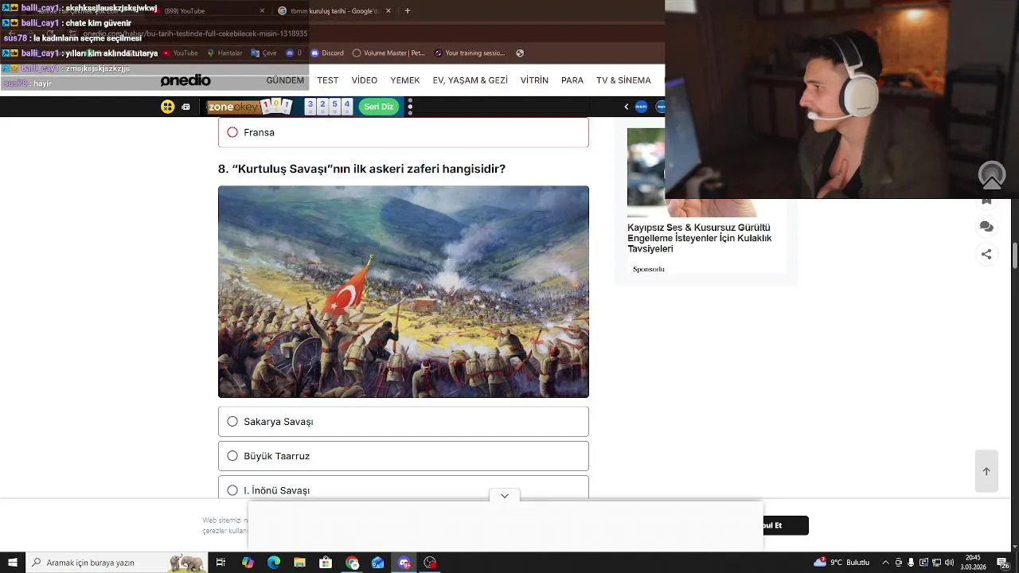Launch Copilot from the taskbar
This screenshot has height=573, width=1019.
[x=248, y=563]
